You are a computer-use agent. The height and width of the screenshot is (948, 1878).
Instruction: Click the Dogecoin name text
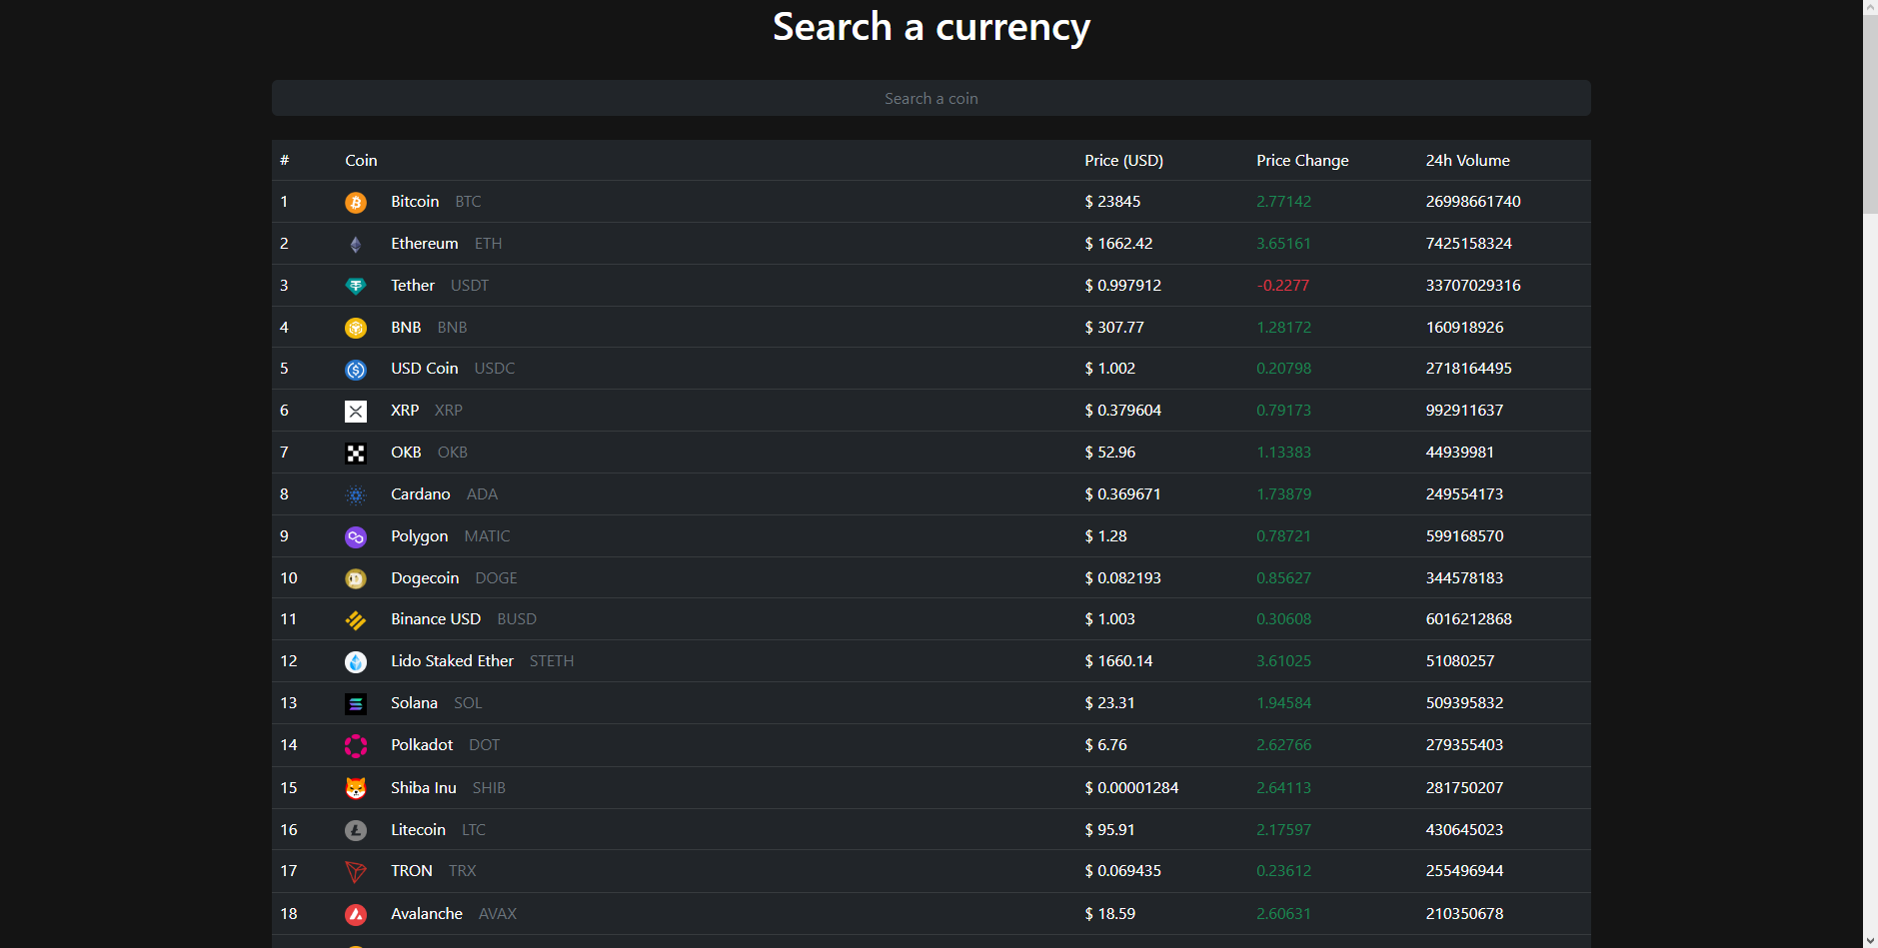pos(425,578)
